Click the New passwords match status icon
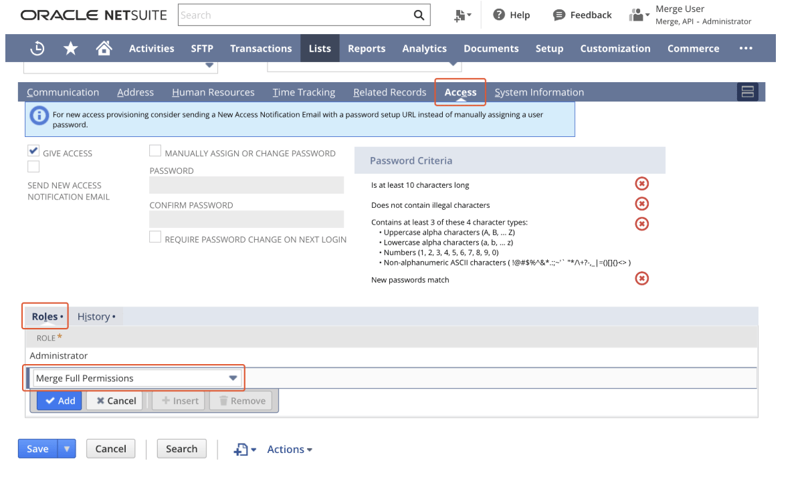Screen dimensions: 812x477 pos(641,279)
